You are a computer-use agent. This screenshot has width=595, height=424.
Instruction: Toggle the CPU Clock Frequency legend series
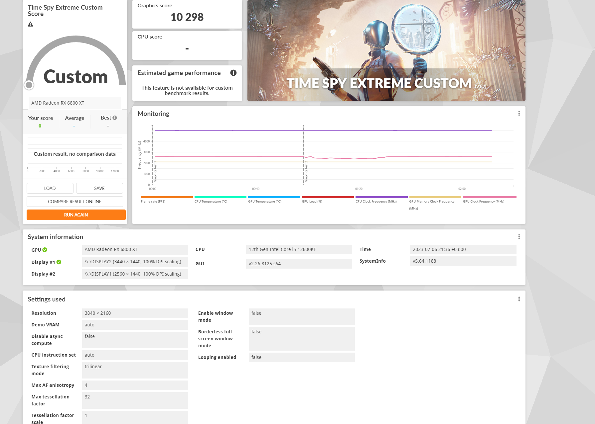tap(381, 199)
